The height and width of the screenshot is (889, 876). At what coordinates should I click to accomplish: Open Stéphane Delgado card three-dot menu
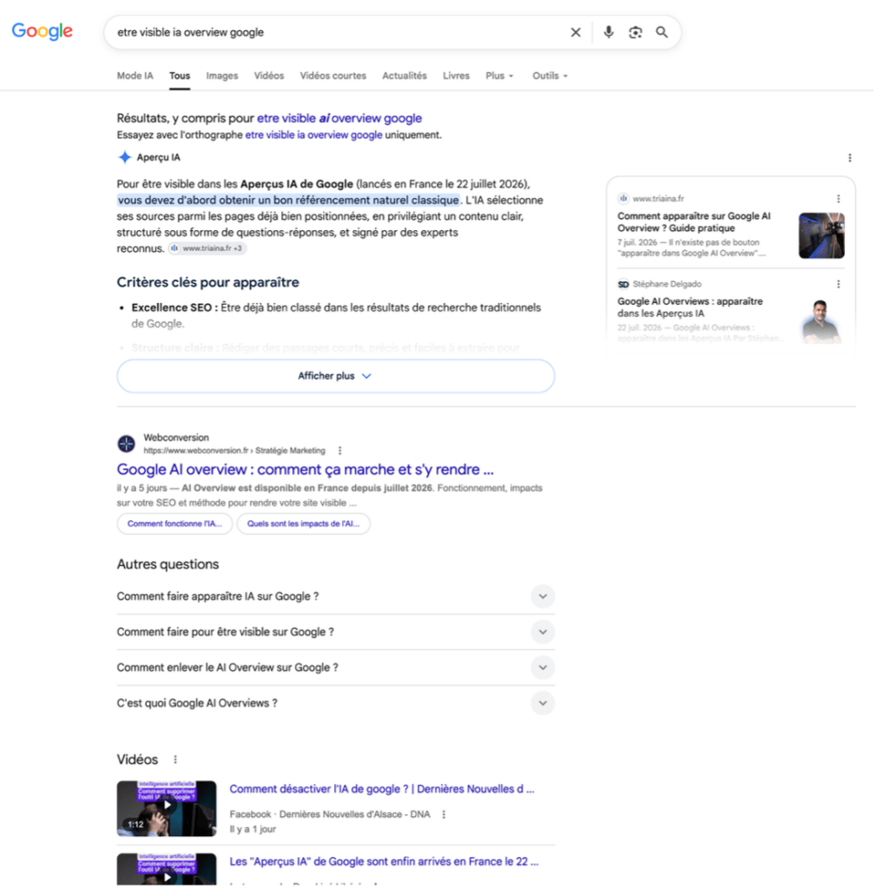tap(840, 285)
